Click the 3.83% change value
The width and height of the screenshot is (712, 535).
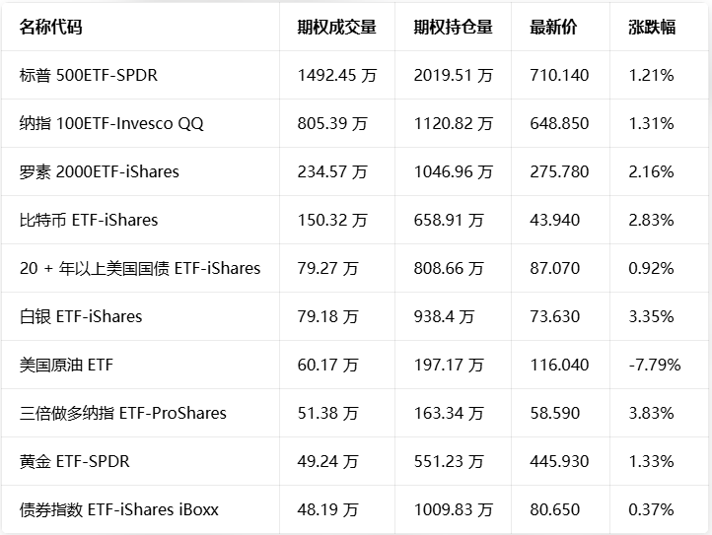pos(651,413)
